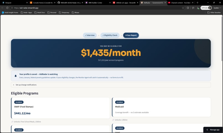Switch to the NithinBR-AI/Aid-Radar GitHub tab
This screenshot has height=133, width=223.
pyautogui.click(x=71, y=3)
